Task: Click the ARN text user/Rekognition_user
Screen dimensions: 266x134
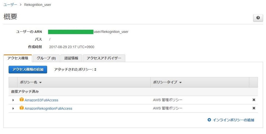Action: click(111, 32)
